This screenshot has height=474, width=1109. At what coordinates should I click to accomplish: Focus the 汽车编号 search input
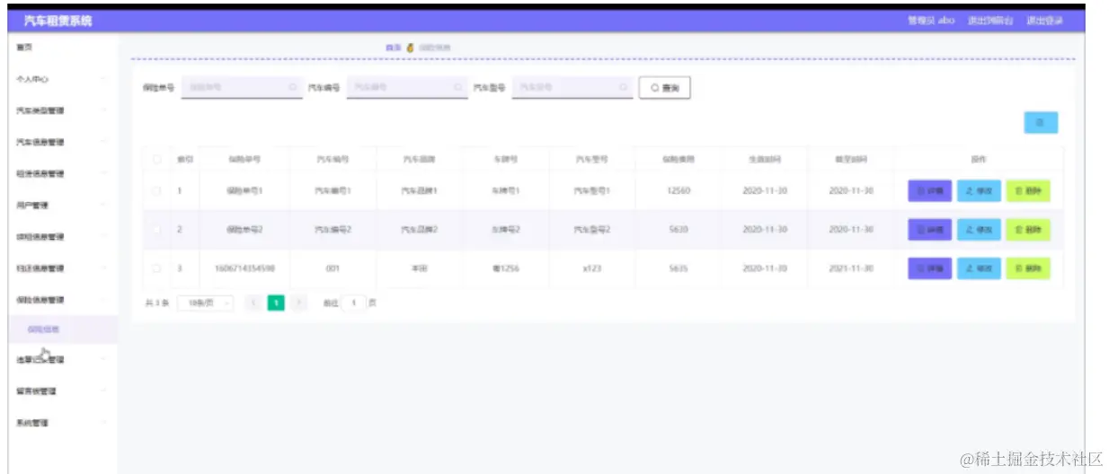407,88
